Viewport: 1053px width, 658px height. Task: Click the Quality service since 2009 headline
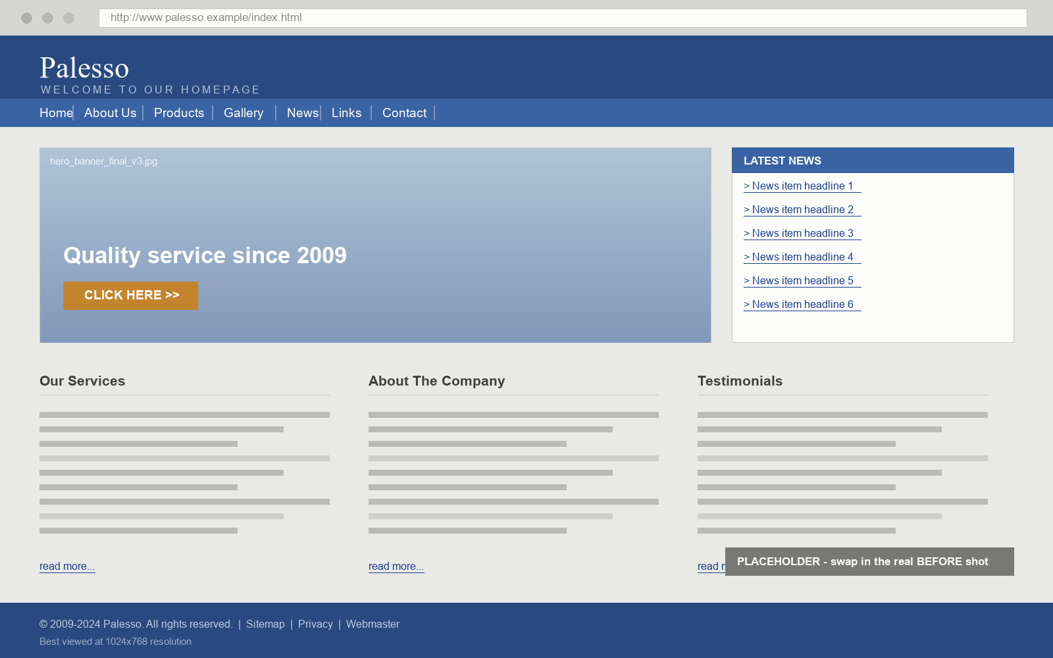point(205,255)
